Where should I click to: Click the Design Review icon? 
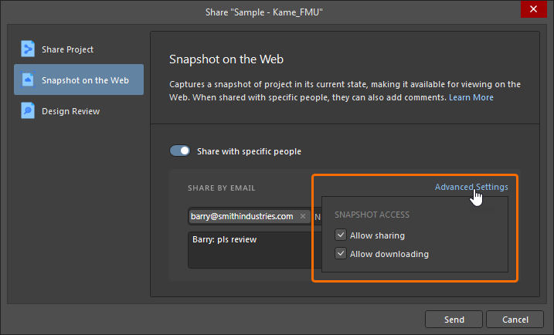pyautogui.click(x=28, y=110)
